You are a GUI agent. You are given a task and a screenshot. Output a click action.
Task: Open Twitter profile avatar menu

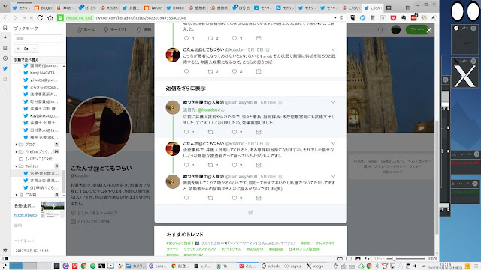[396, 30]
